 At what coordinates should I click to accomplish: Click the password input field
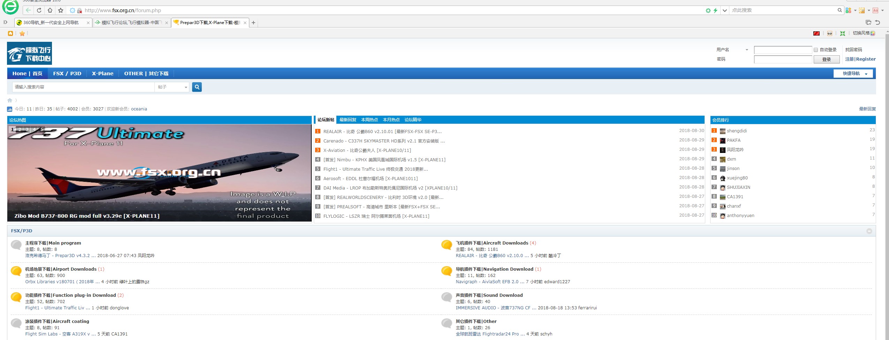pos(783,59)
